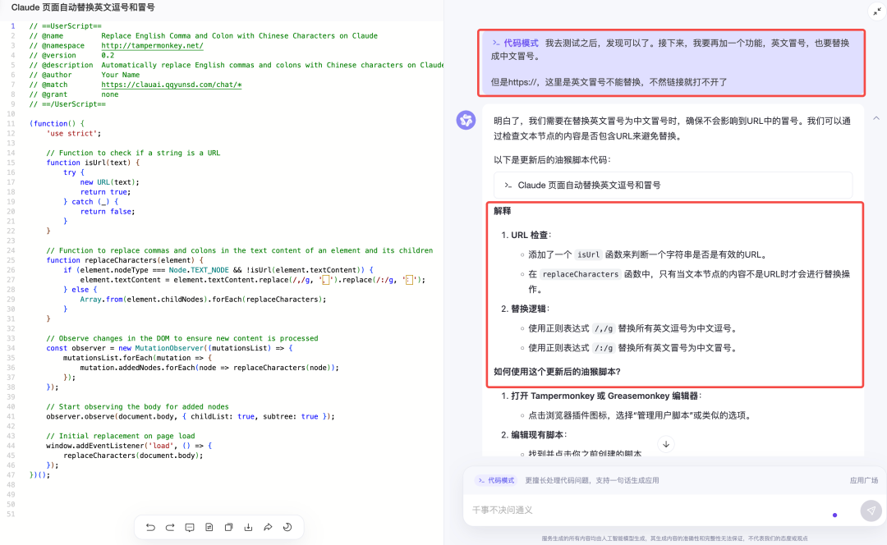Undo the last code edit

150,527
